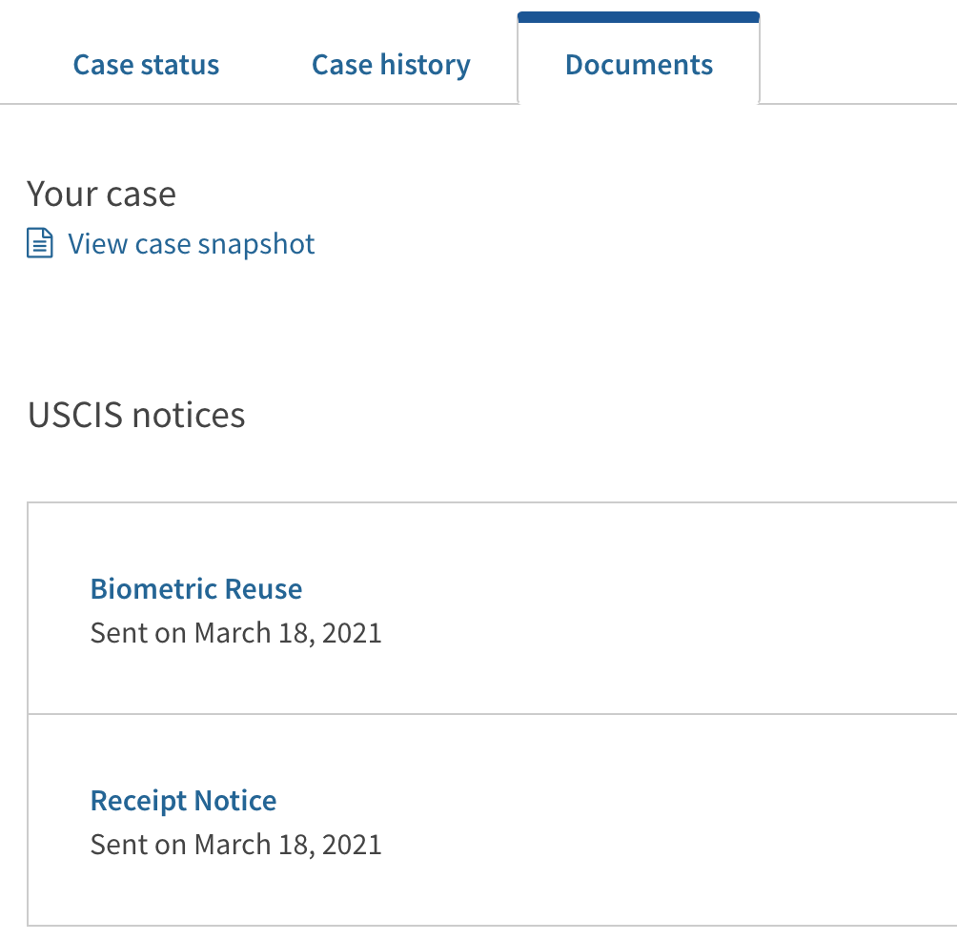Click the USCIS notices heading
Viewport: 957px width, 940px height.
click(x=136, y=415)
